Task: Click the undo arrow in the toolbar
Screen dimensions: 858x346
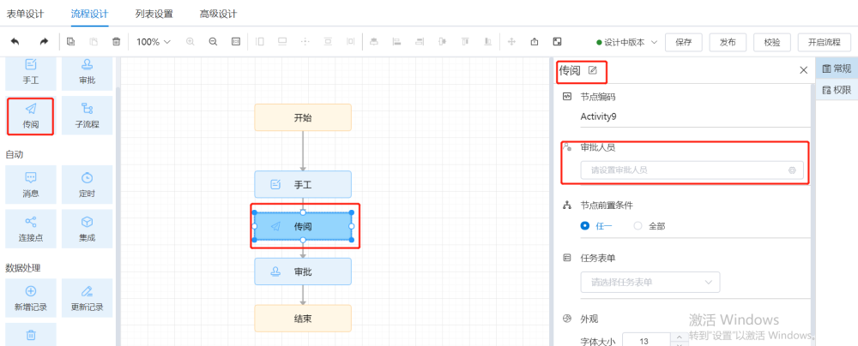Action: (15, 41)
